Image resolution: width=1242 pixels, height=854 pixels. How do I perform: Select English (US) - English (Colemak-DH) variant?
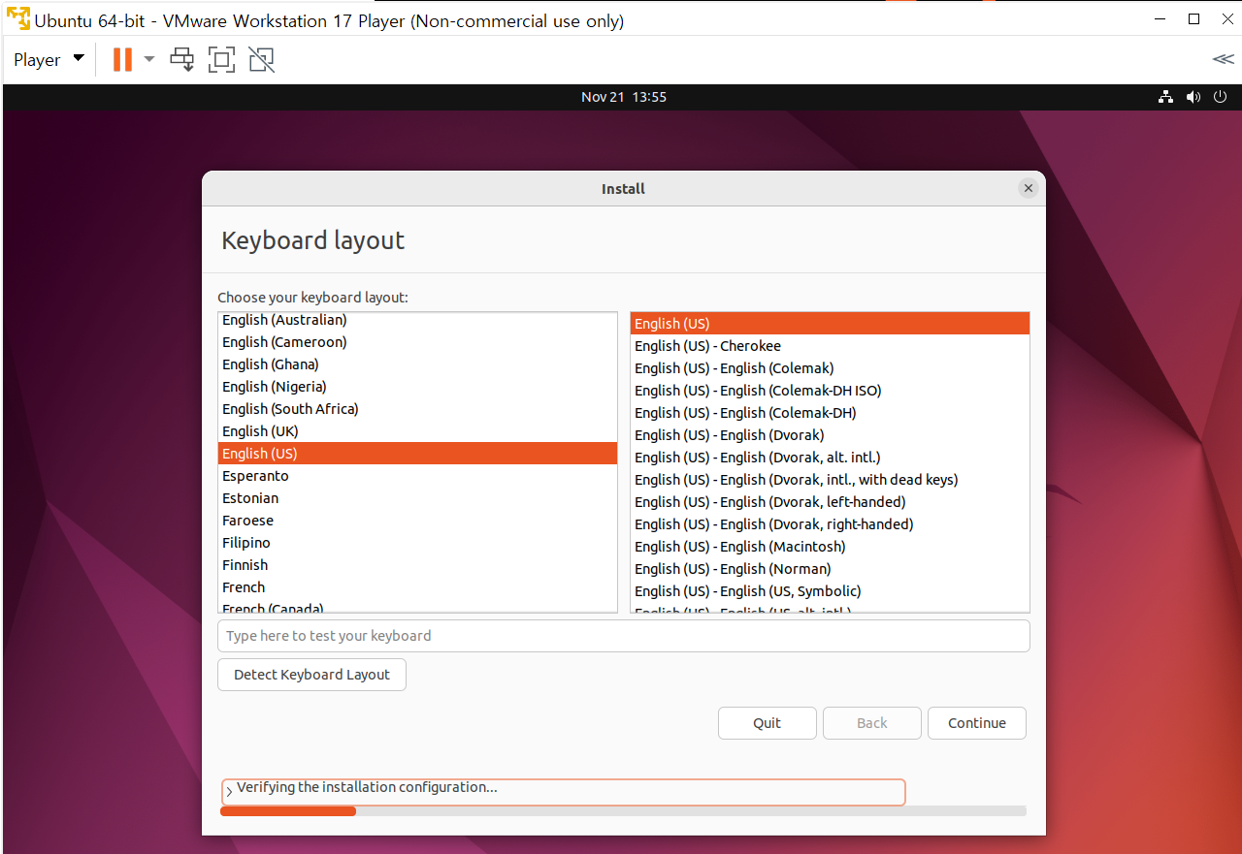point(830,413)
